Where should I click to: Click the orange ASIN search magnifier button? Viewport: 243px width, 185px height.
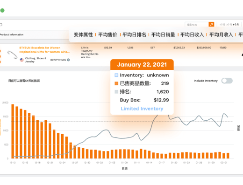point(211,24)
